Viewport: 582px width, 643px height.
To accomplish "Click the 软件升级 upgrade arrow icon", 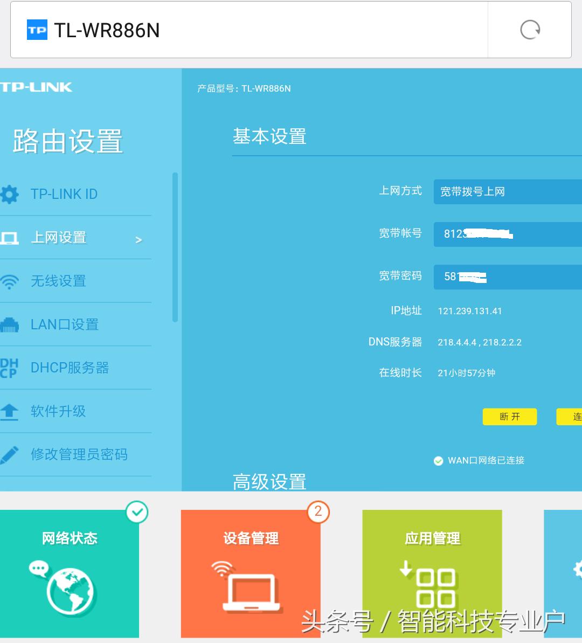I will [10, 411].
